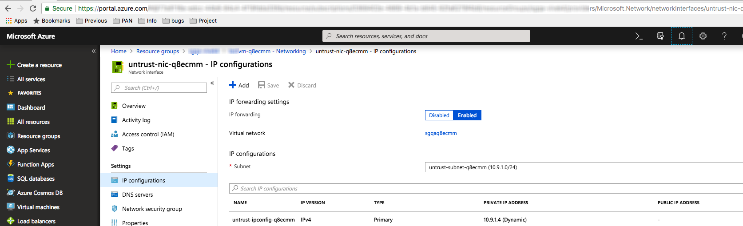743x226 pixels.
Task: Open the Chrome Apps shortcut
Action: point(16,21)
